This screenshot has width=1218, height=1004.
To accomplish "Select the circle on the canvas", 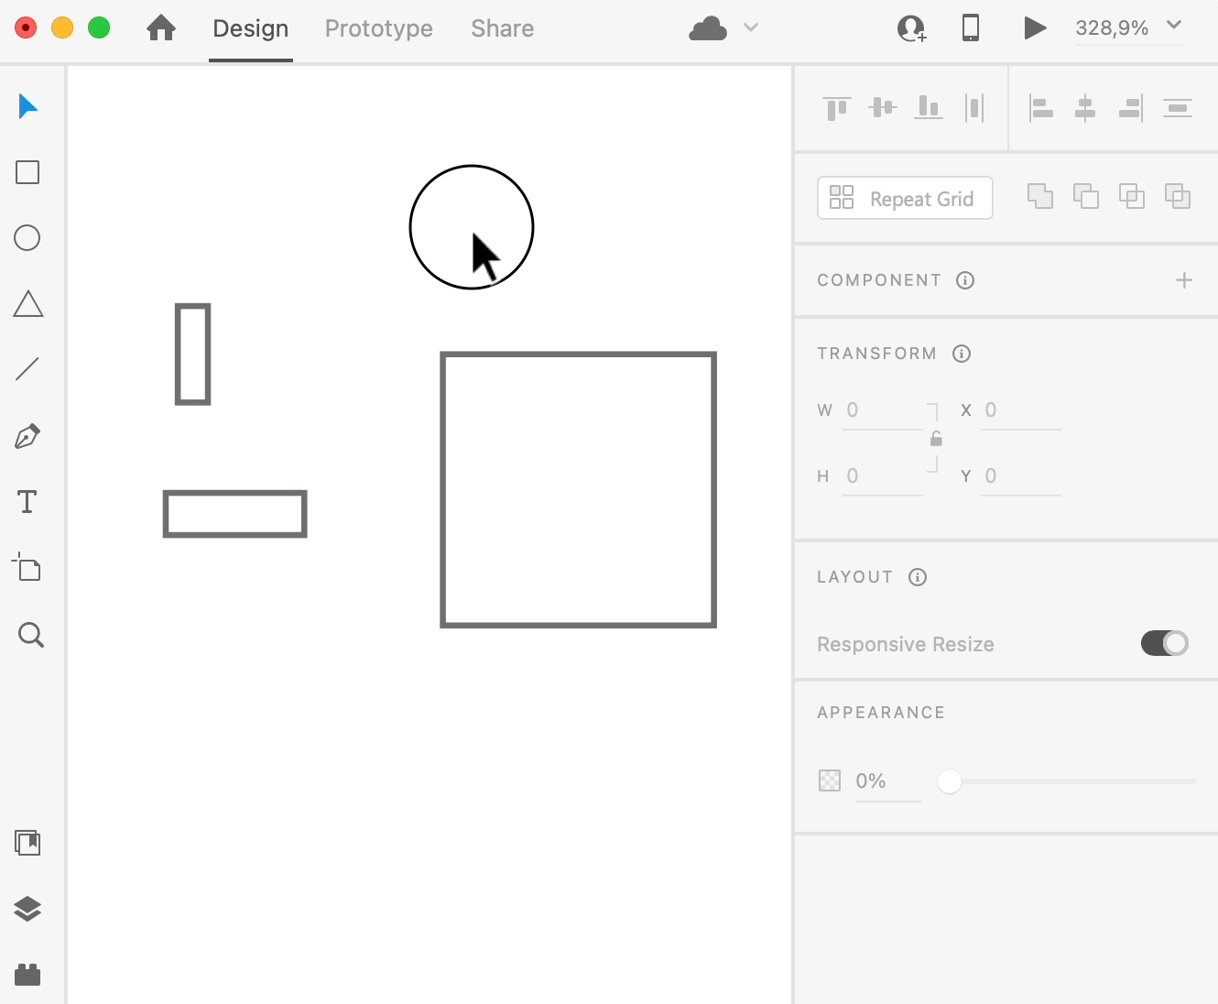I will [x=472, y=227].
